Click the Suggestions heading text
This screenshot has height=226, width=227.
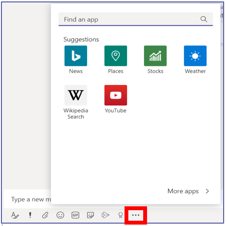click(x=81, y=39)
